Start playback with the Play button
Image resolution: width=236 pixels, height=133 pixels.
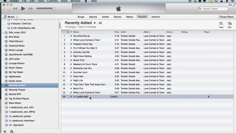pos(23,8)
